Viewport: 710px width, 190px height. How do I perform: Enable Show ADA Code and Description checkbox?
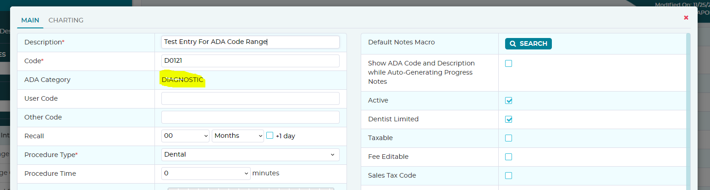[x=509, y=64]
